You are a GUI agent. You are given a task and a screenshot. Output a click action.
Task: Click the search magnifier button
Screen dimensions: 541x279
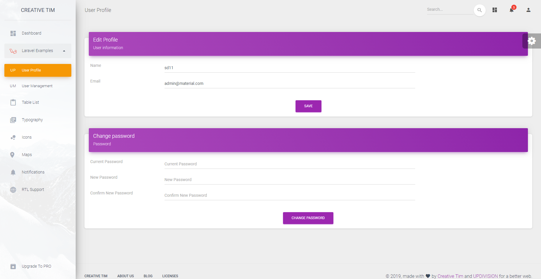[x=480, y=10]
